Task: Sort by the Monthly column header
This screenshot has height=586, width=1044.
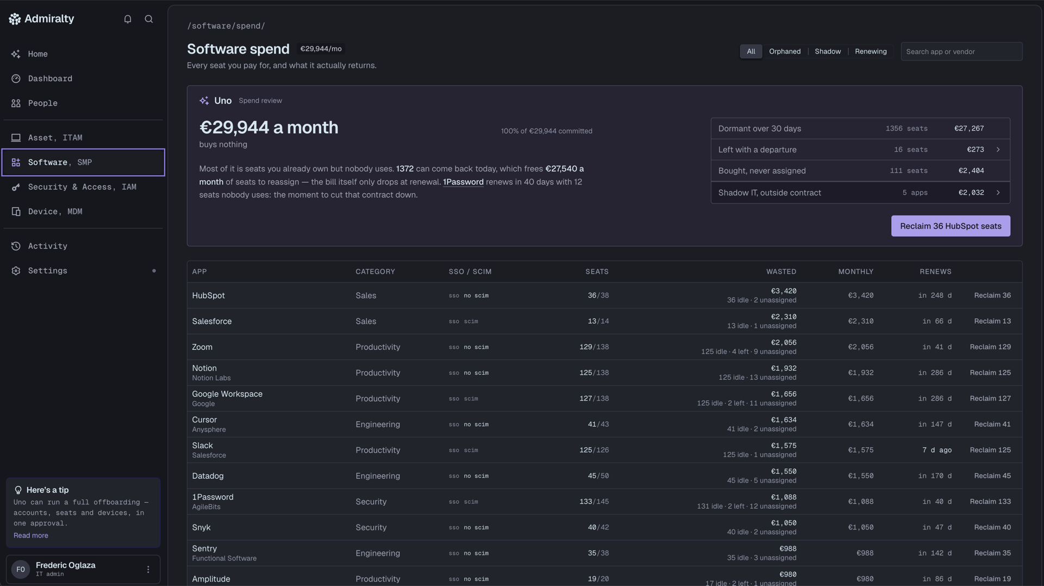Action: click(x=856, y=272)
